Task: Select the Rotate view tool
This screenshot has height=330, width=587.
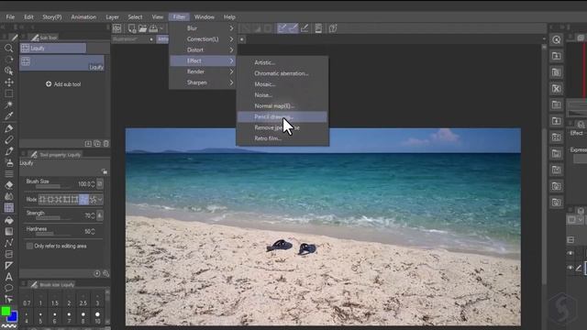Action: coord(8,60)
